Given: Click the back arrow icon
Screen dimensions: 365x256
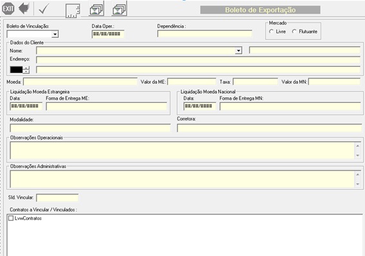Looking at the screenshot, I should coord(24,8).
